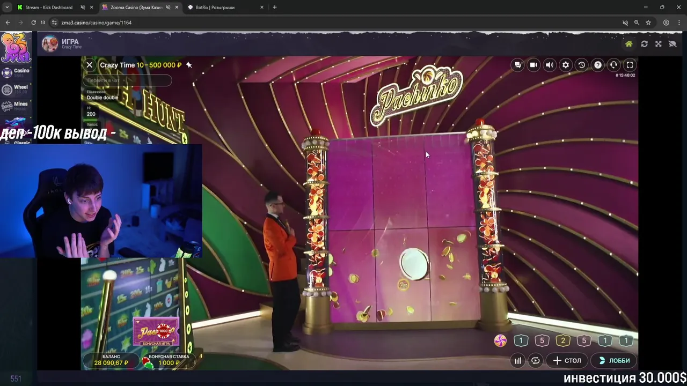Focus the chat message input field
The height and width of the screenshot is (386, 687).
[127, 80]
